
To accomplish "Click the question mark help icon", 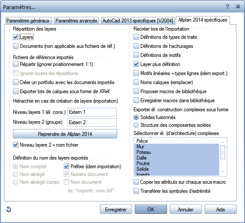I will tap(227, 7).
